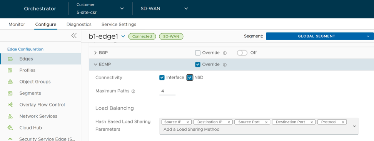Collapse the ECMP section chevron

point(96,64)
